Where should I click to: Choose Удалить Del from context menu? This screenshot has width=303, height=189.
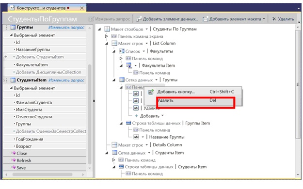[x=193, y=100]
